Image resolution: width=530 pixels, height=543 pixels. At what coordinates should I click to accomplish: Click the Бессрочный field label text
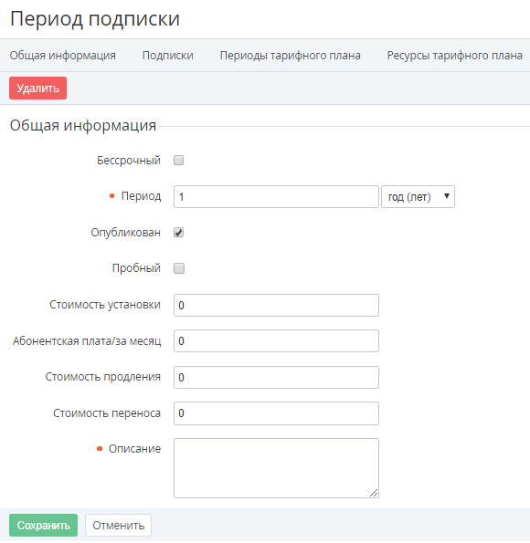[x=129, y=161]
